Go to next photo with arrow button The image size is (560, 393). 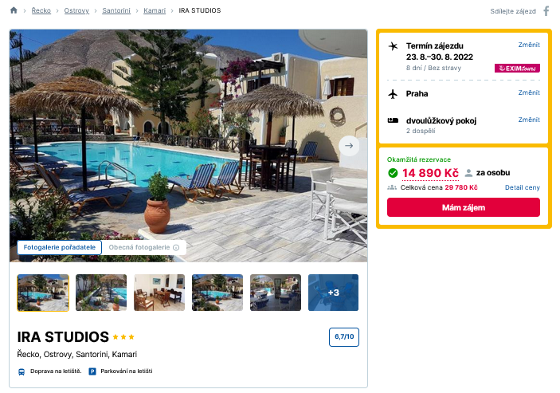[349, 145]
